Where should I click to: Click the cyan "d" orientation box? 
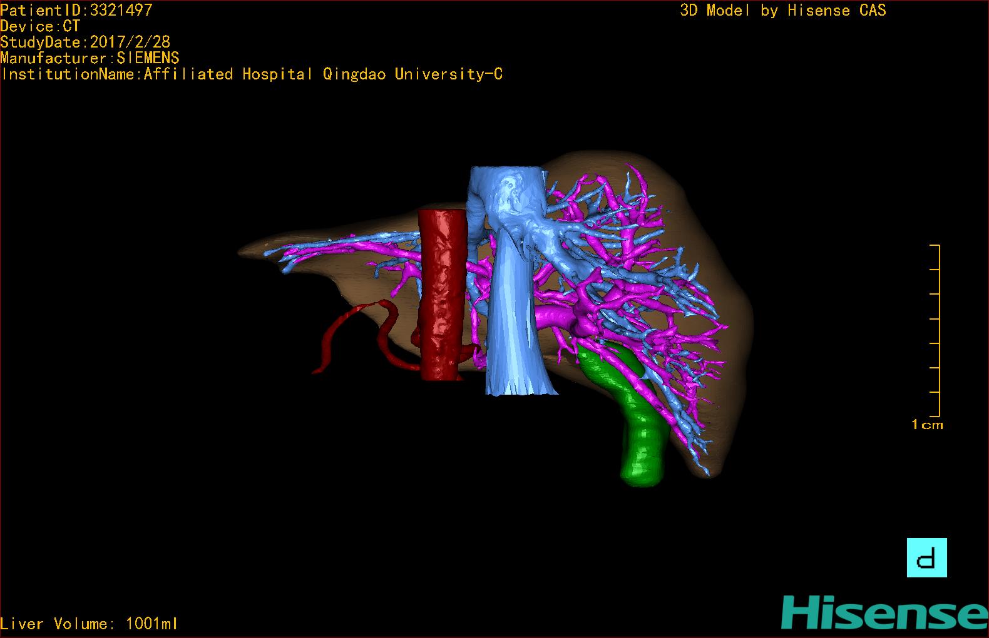[x=926, y=557]
